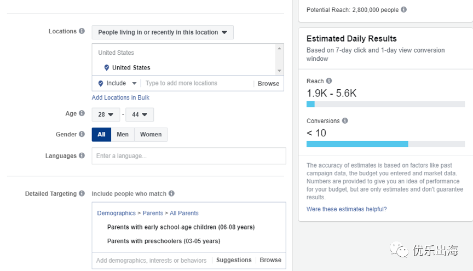473x271 pixels.
Task: Select All gender option
Action: 101,135
